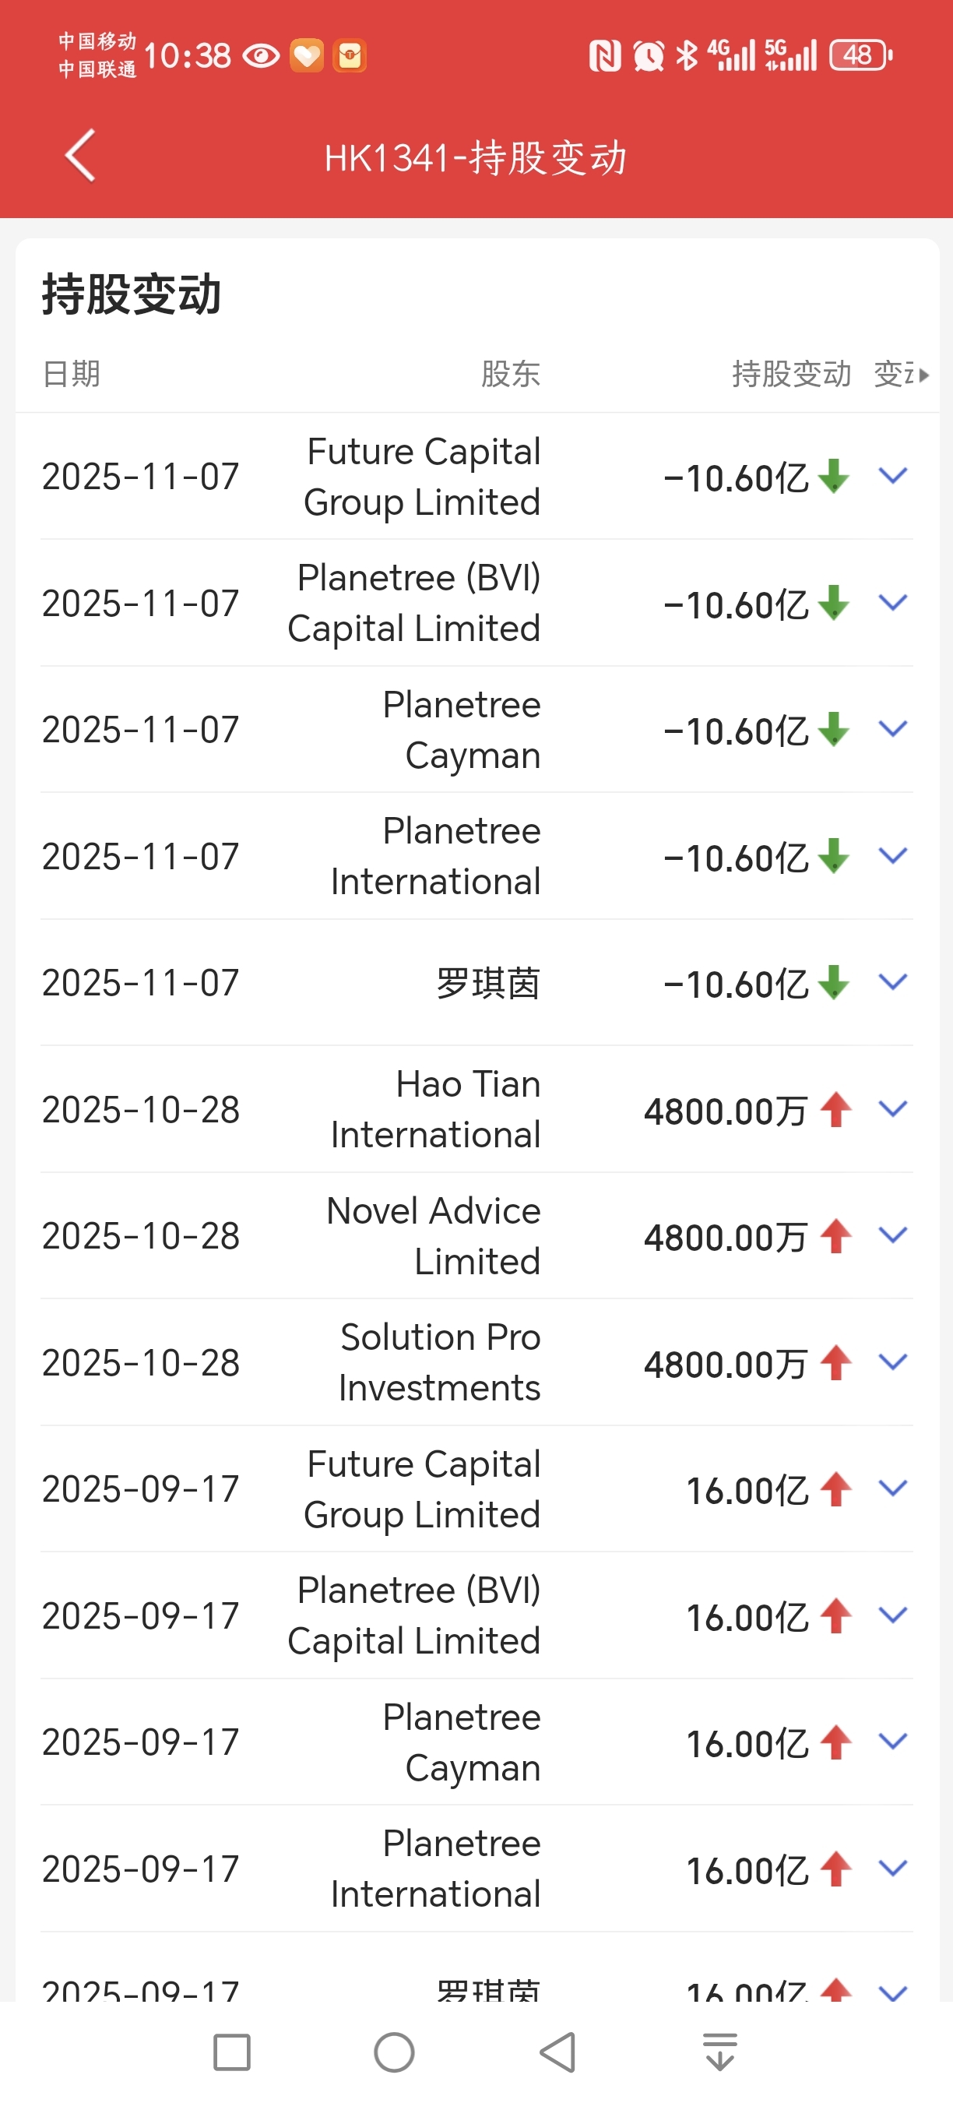Open Planetree (BVI) Capital Limited 2025-09-17 entry
This screenshot has height=2103, width=953.
413,1615
